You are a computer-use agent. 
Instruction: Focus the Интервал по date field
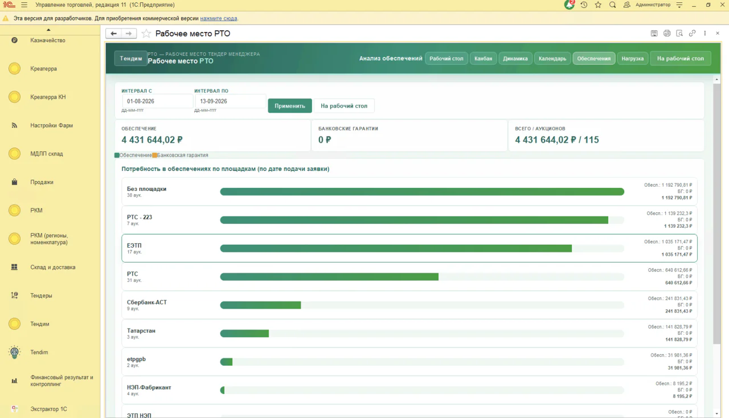[230, 101]
